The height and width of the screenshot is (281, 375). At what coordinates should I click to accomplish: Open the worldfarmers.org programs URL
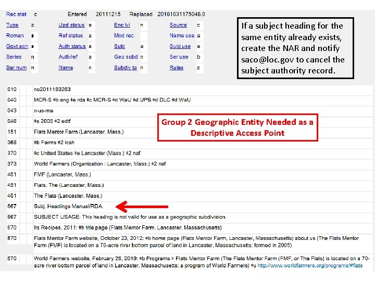(x=310, y=265)
